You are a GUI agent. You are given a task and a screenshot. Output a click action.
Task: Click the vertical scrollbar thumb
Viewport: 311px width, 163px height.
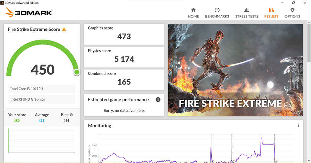click(x=309, y=43)
